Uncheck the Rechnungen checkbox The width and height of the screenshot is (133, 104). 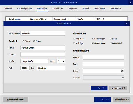pos(93,39)
